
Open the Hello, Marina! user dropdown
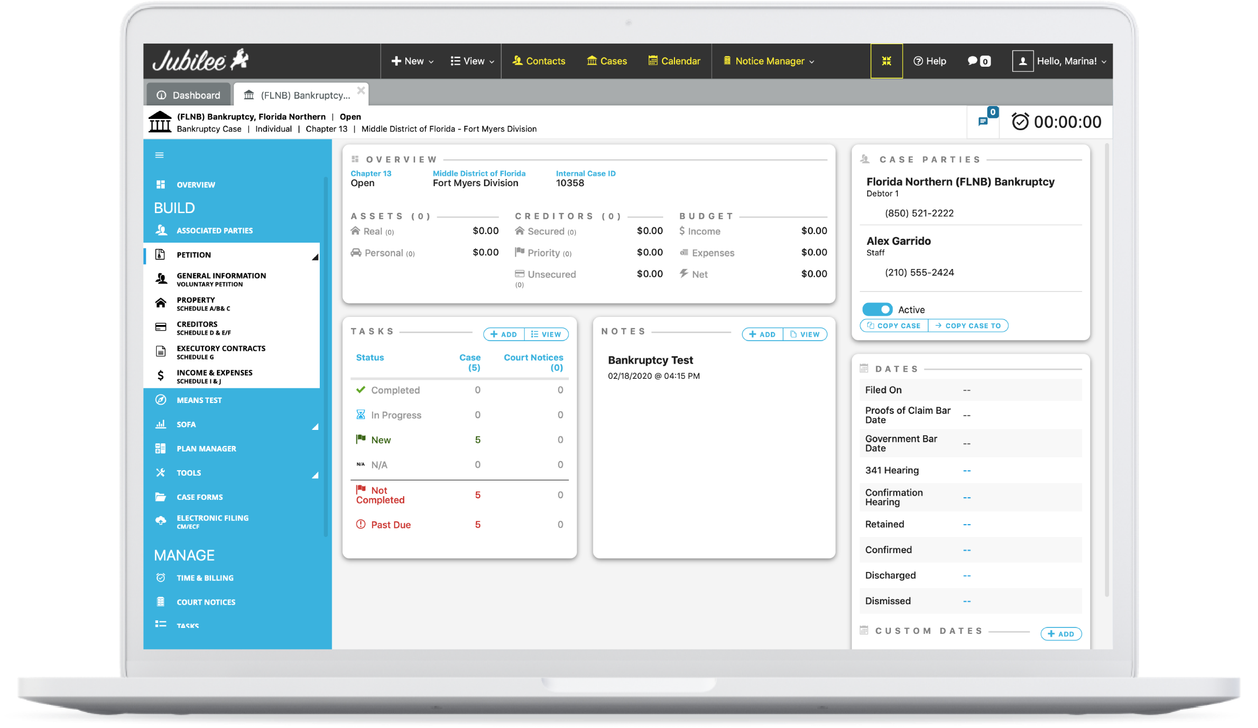pos(1071,61)
